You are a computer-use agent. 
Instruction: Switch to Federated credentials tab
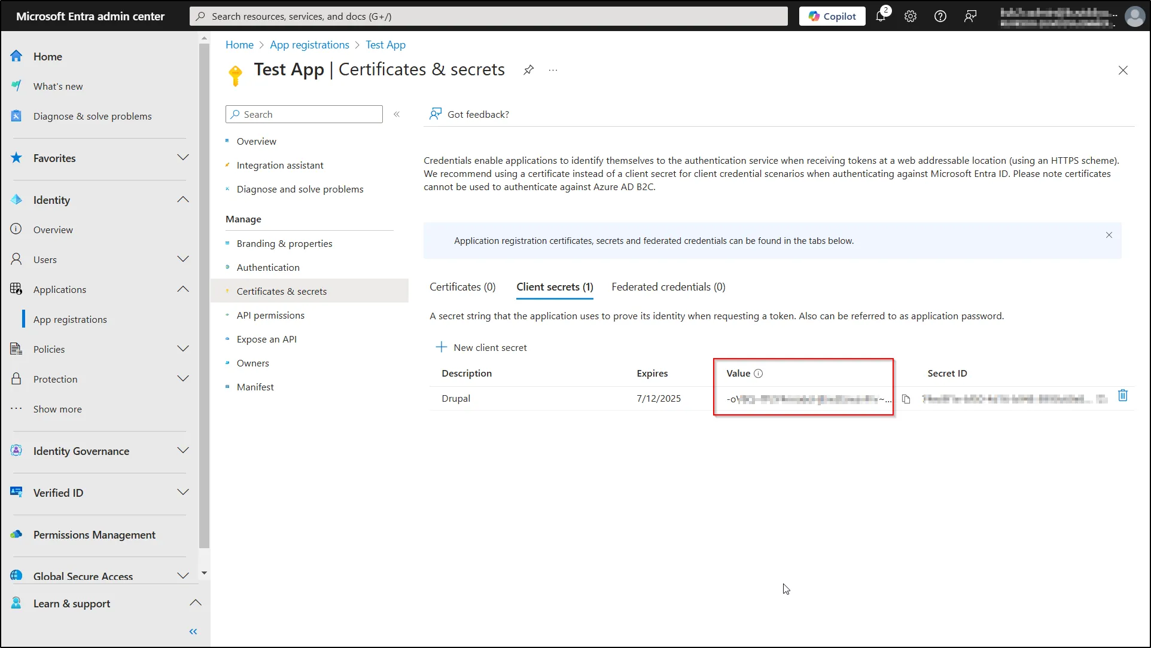click(667, 286)
